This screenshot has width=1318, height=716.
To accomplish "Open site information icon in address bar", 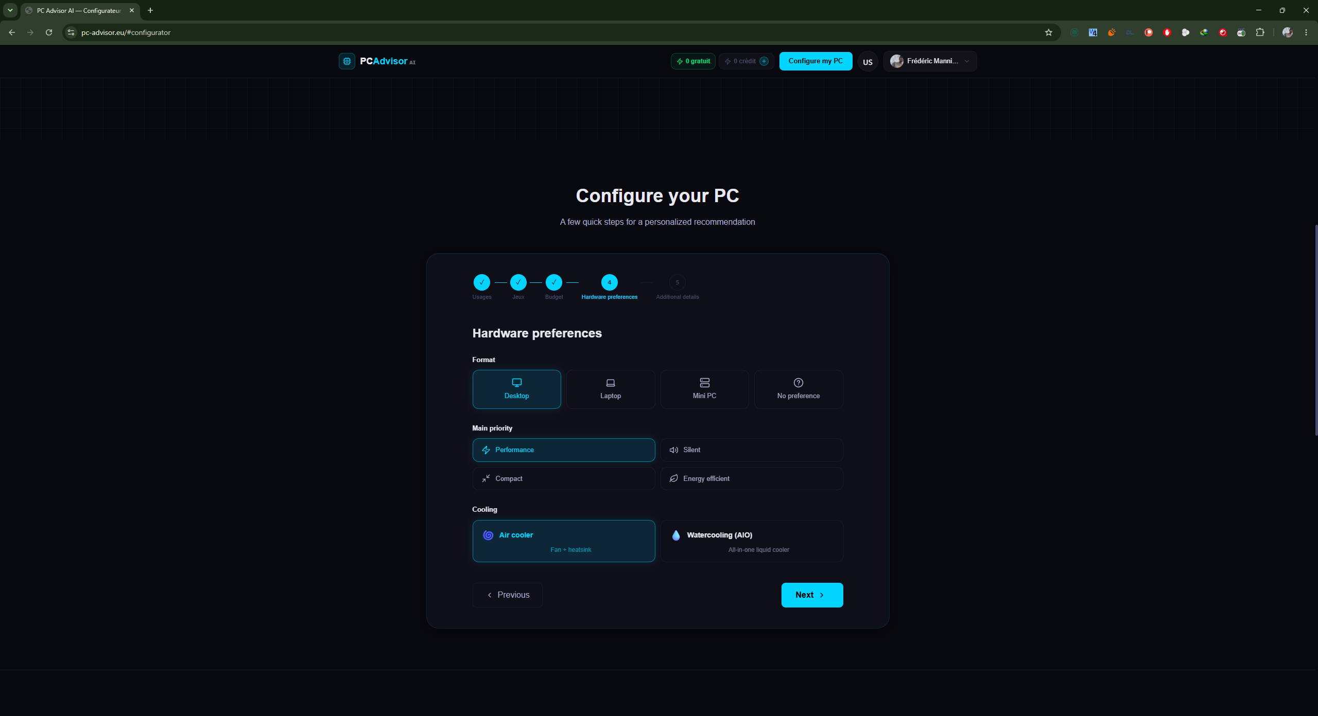I will [x=71, y=32].
